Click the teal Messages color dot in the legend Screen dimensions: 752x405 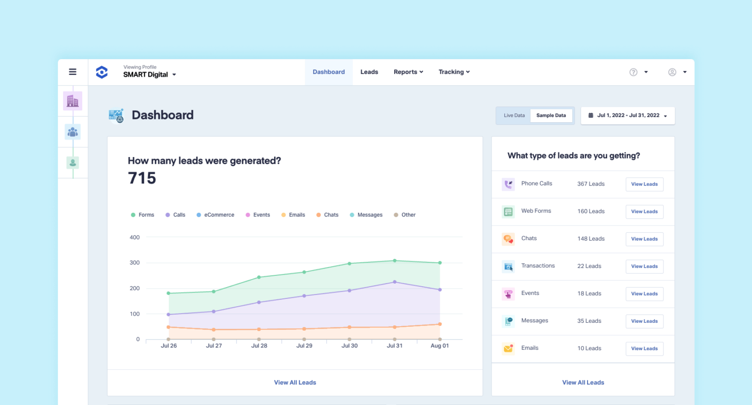point(351,214)
